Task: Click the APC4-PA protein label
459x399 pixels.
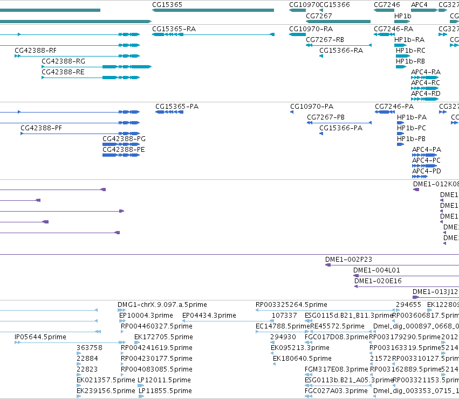Action: tap(427, 149)
